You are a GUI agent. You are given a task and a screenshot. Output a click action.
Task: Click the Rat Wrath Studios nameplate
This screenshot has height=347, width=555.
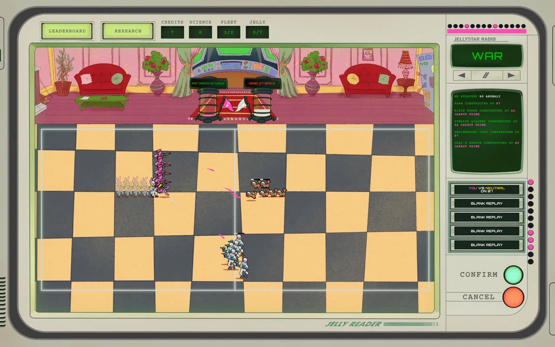(208, 83)
